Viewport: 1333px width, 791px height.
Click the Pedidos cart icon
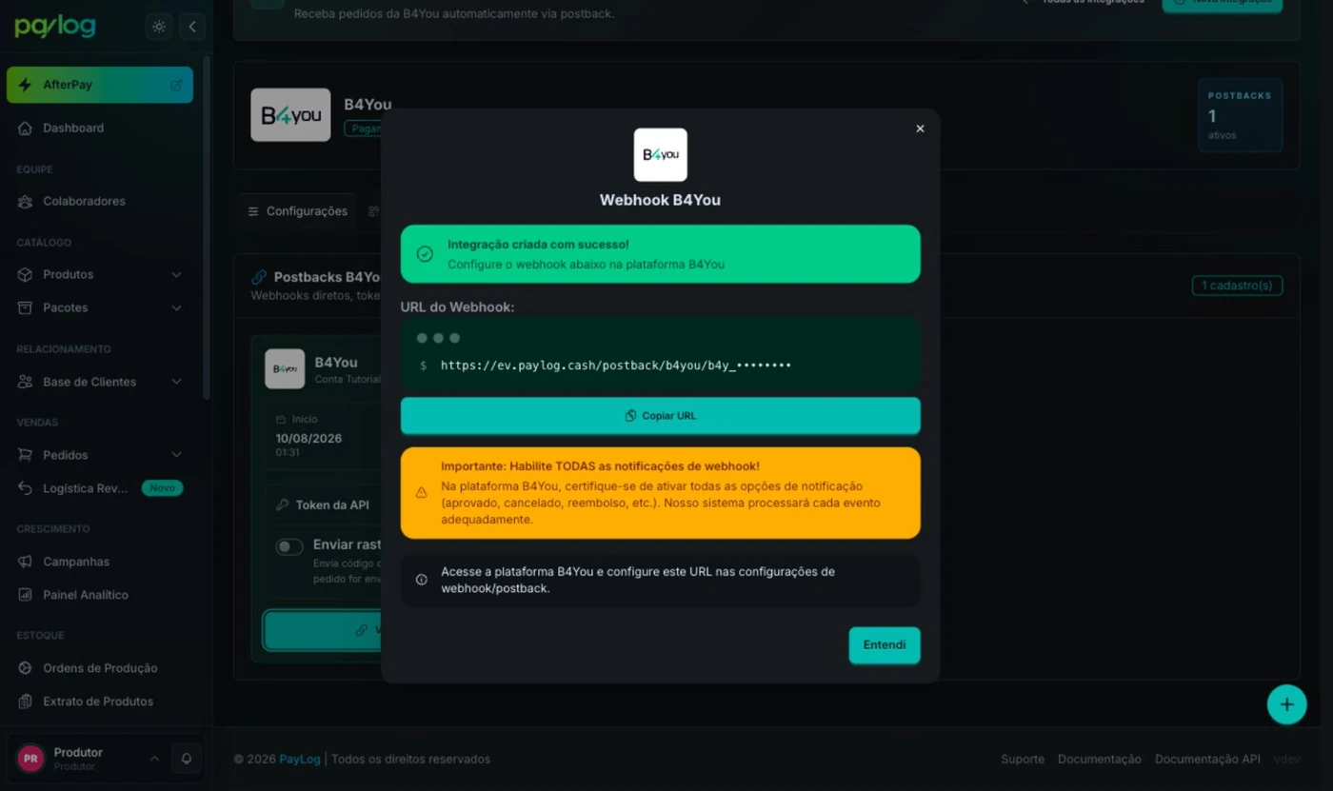point(26,456)
